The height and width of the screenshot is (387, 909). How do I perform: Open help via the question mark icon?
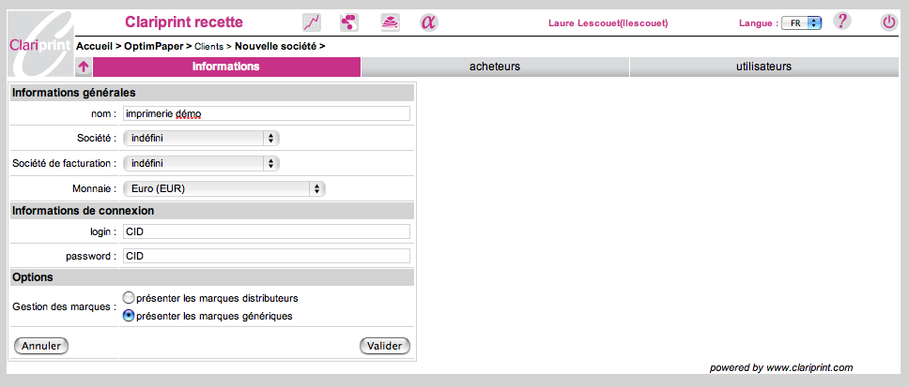click(842, 22)
